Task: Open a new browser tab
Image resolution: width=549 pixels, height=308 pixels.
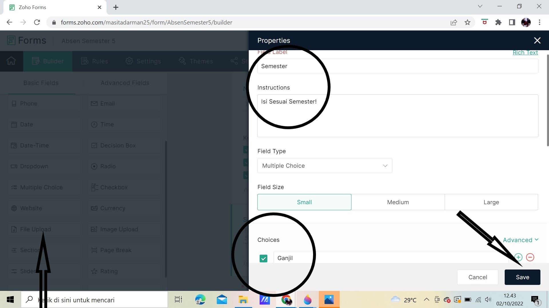Action: pos(116,7)
